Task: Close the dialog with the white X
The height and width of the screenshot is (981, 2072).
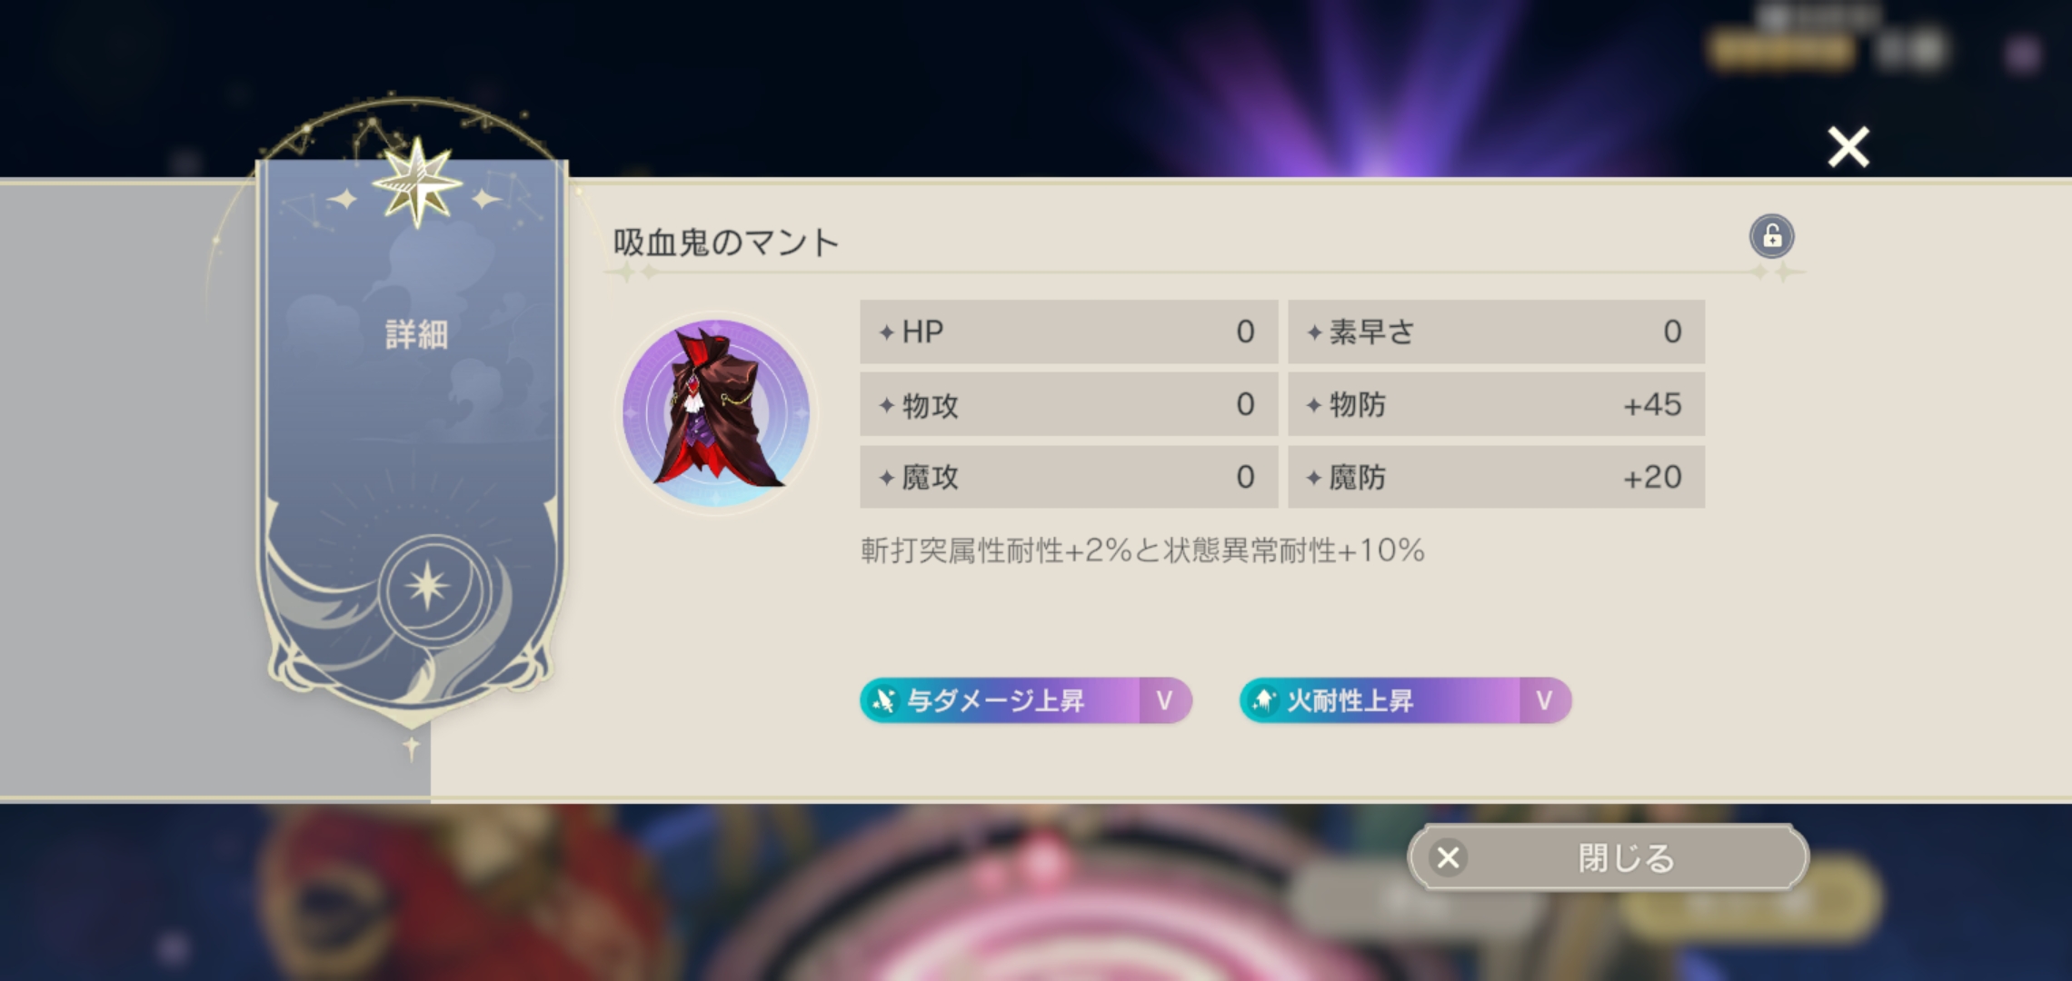Action: (1848, 147)
